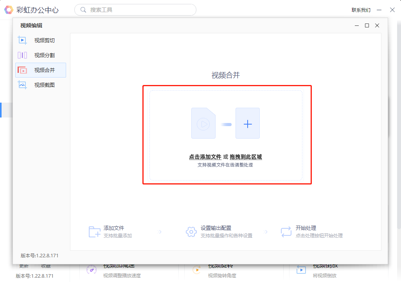Click the 视频加/减速 speedometer icon in background window
Viewport: 401px width, 282px height.
click(x=91, y=270)
